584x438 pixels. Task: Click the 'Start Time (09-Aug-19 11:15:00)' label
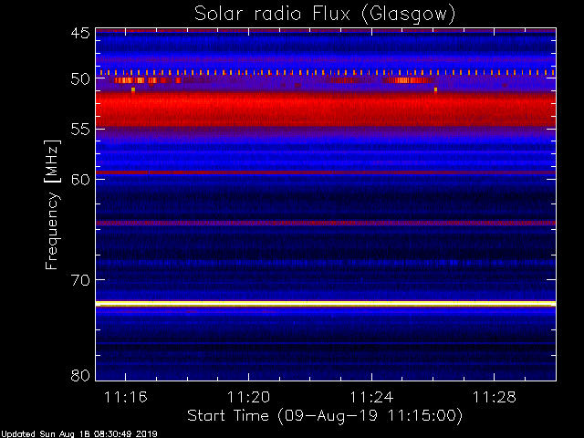325,415
